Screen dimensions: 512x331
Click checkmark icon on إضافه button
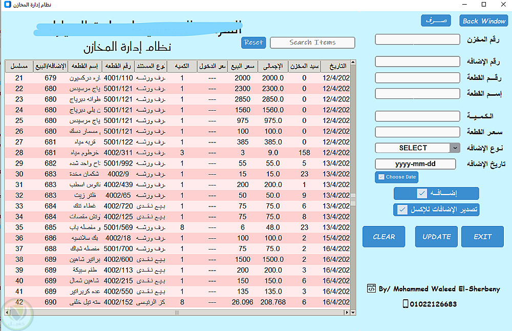(422, 194)
